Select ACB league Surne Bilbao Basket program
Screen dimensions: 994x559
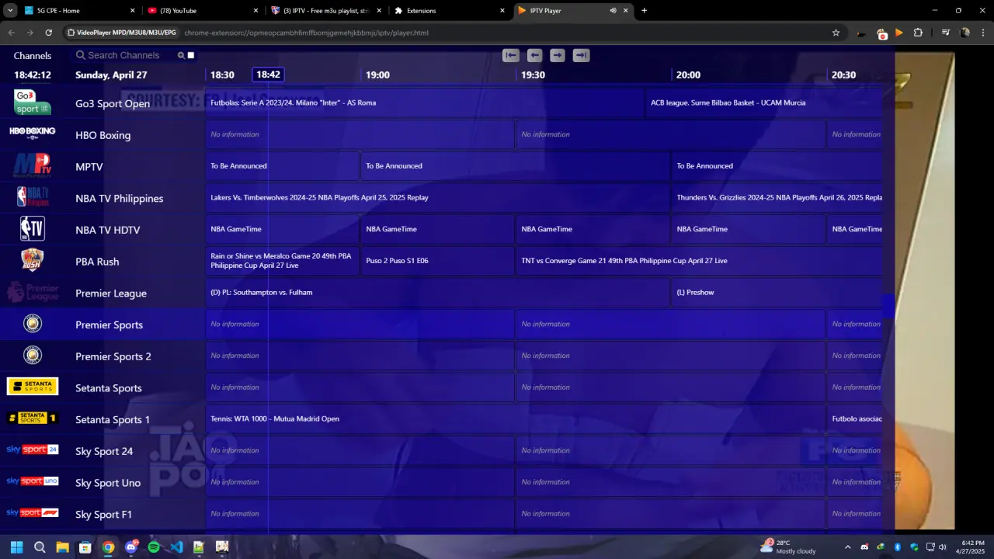point(764,102)
